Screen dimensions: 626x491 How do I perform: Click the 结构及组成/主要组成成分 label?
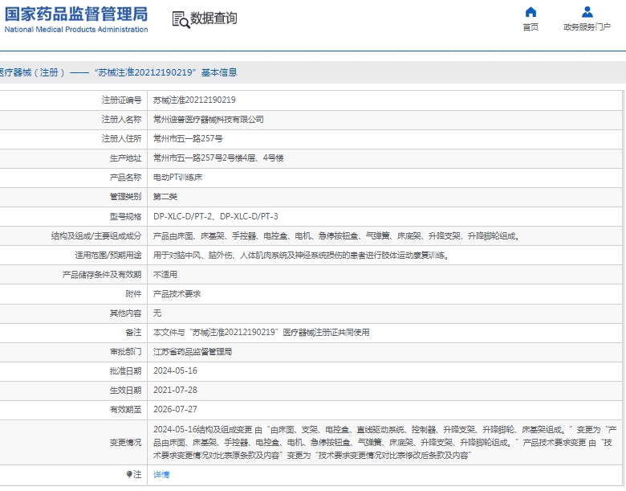[x=96, y=236]
